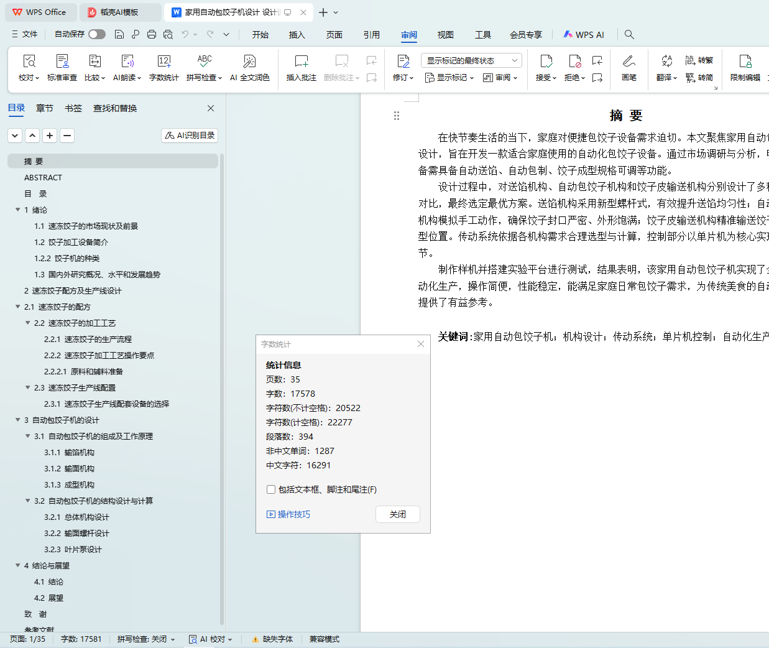Click the 字数统计 word count icon
Image resolution: width=769 pixels, height=648 pixels.
164,62
